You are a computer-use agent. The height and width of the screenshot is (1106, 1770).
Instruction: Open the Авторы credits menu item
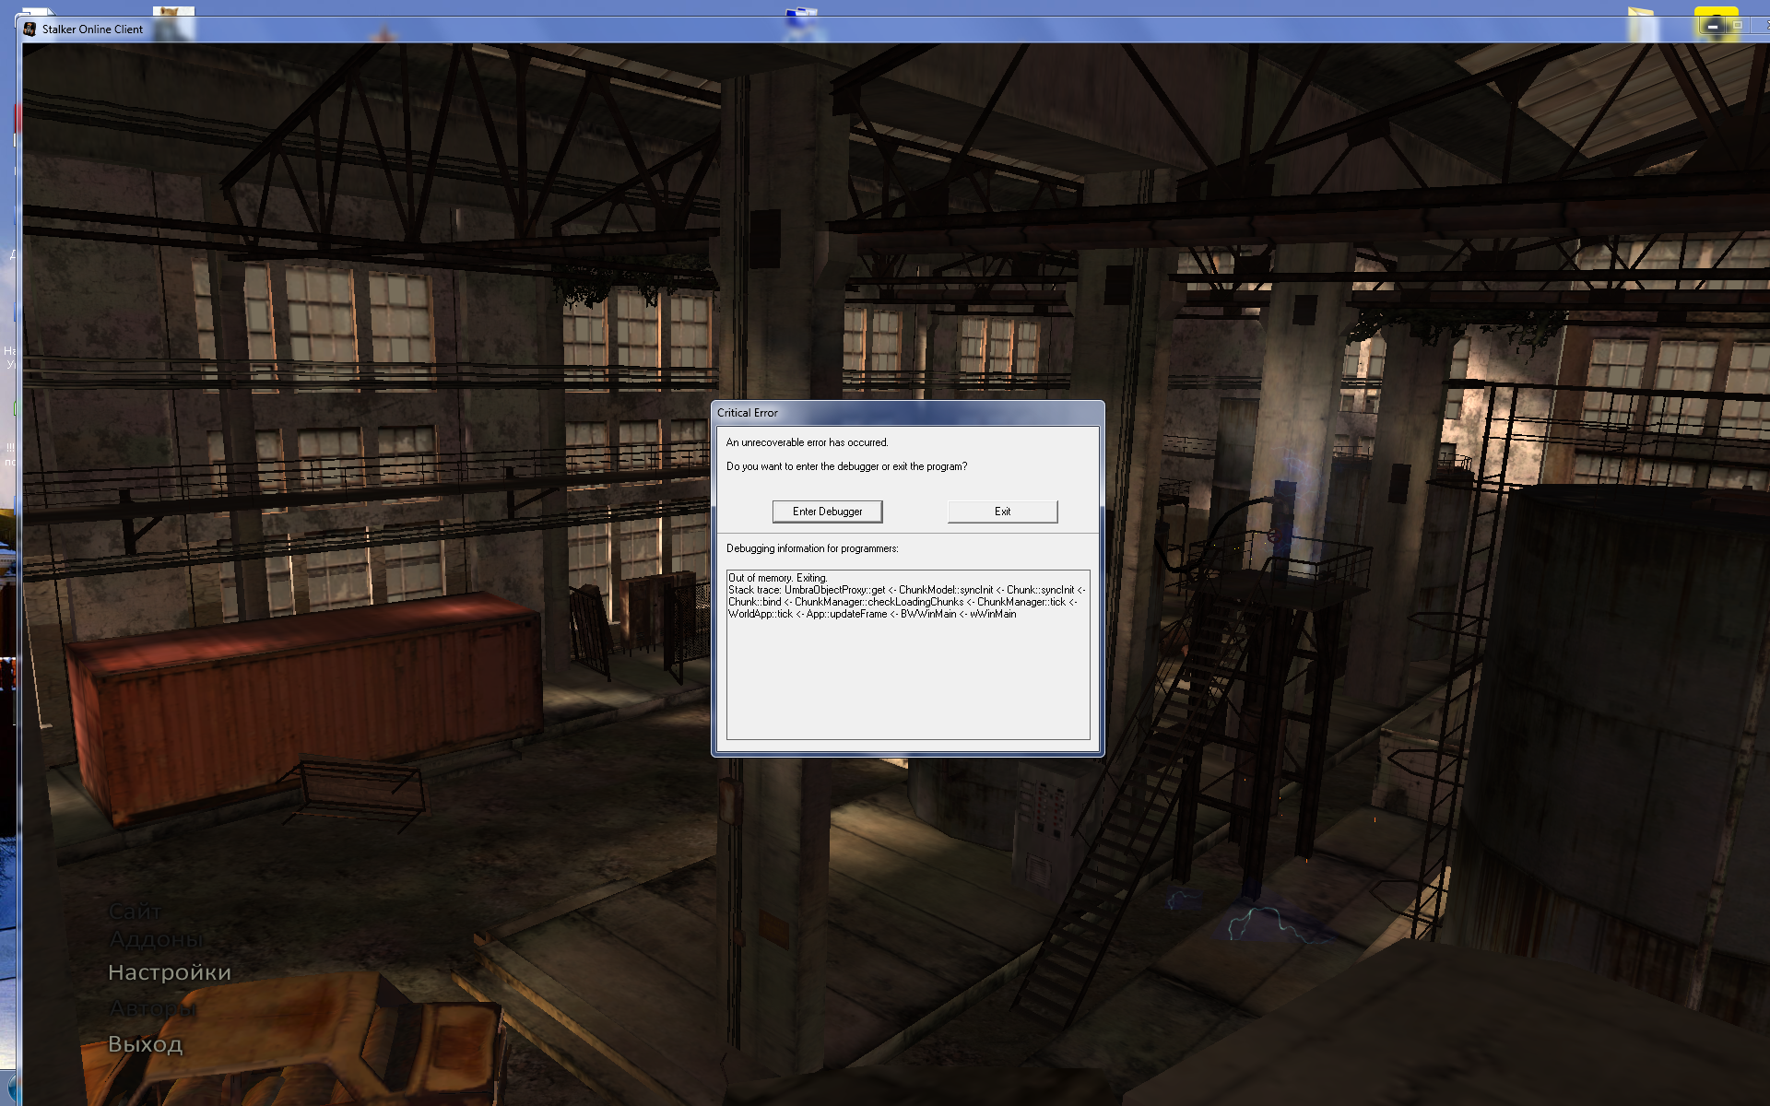tap(152, 1008)
